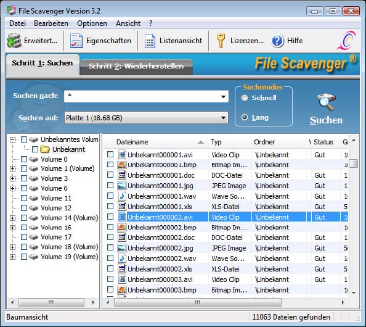Expand the Volume 16 node
The image size is (366, 327).
coord(12,228)
